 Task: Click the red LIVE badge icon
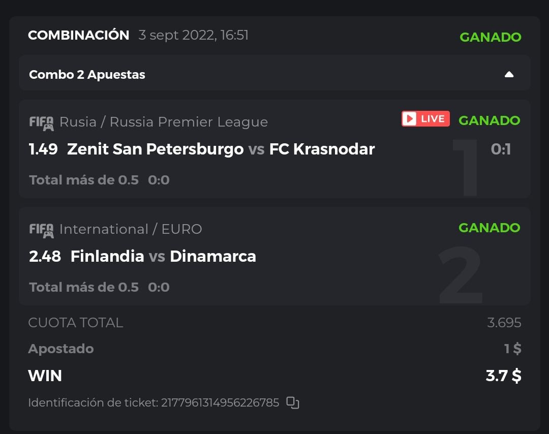click(425, 119)
